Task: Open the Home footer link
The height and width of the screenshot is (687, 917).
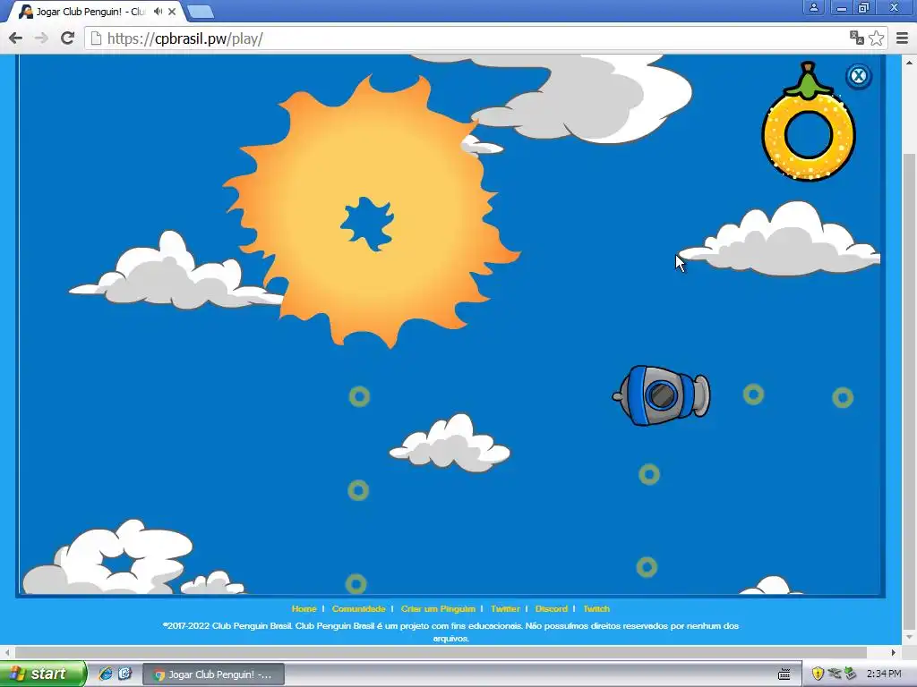Action: (304, 608)
